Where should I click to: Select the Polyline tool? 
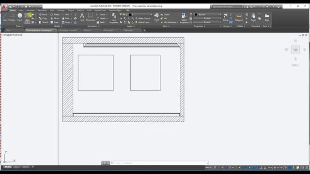click(x=12, y=17)
